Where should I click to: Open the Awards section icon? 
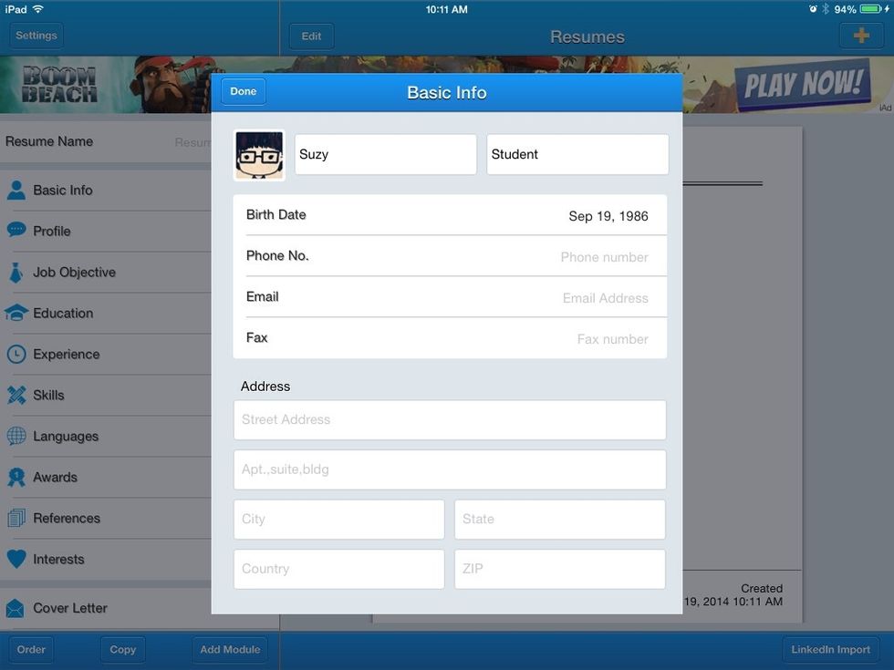point(18,477)
